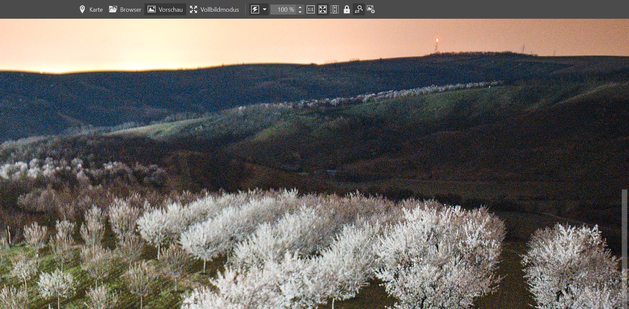Toggle the zoom lock padlock
Image resolution: width=629 pixels, height=309 pixels.
(347, 9)
